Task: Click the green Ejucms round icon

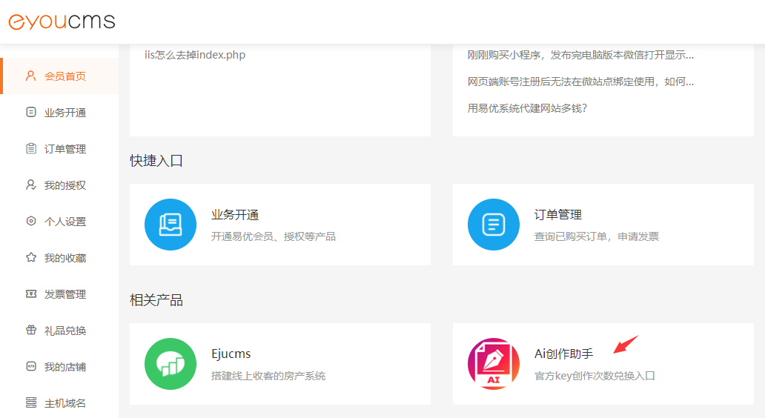Action: tap(170, 364)
